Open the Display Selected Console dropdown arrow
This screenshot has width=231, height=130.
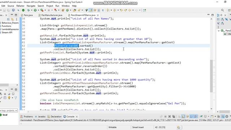(209, 116)
